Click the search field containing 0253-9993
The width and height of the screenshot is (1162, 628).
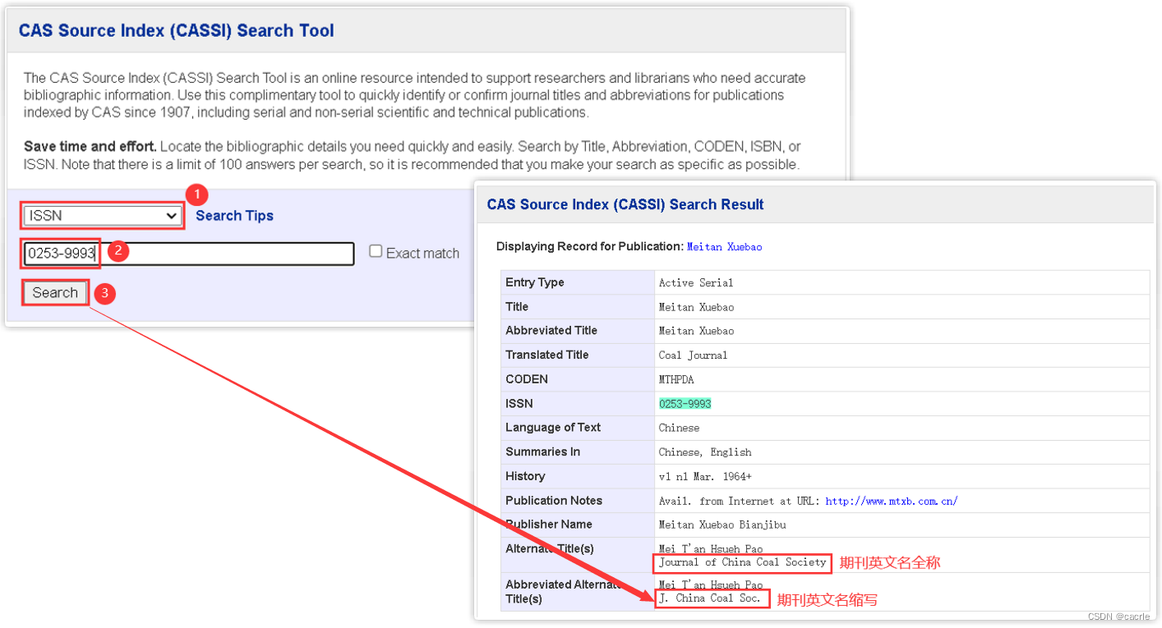click(x=189, y=254)
